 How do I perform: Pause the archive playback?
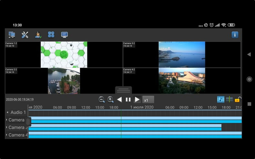tap(128, 99)
